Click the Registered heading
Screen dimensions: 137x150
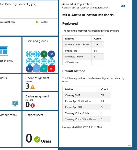point(70,24)
